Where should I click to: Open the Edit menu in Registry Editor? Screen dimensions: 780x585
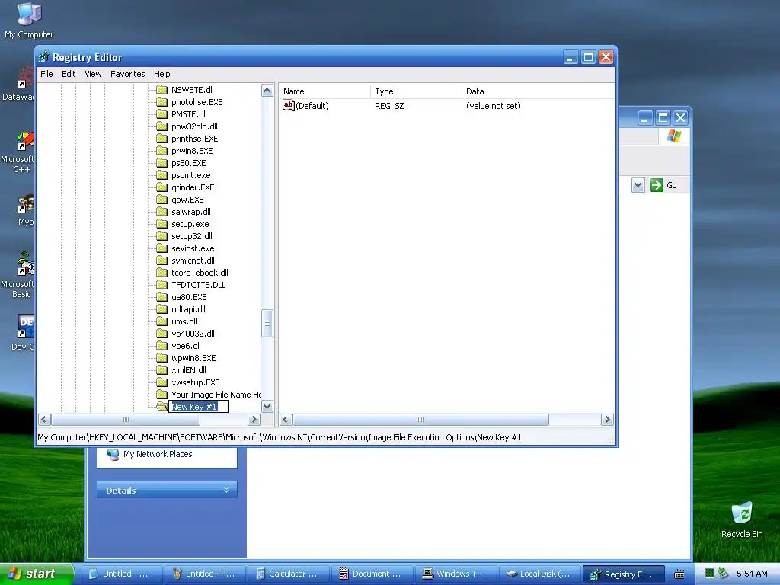click(69, 74)
